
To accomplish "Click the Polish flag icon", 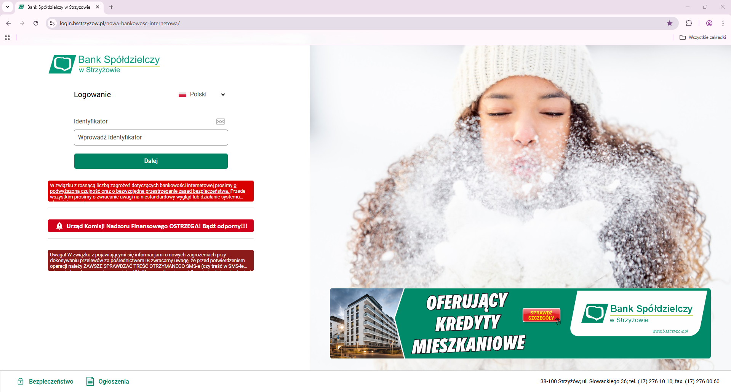I will pos(182,94).
